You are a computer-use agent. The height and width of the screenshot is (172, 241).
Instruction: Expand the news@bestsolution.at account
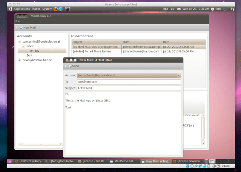pos(19,60)
